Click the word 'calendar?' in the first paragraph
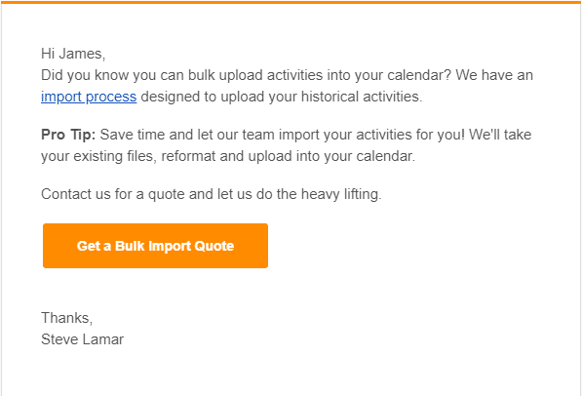 (x=419, y=75)
